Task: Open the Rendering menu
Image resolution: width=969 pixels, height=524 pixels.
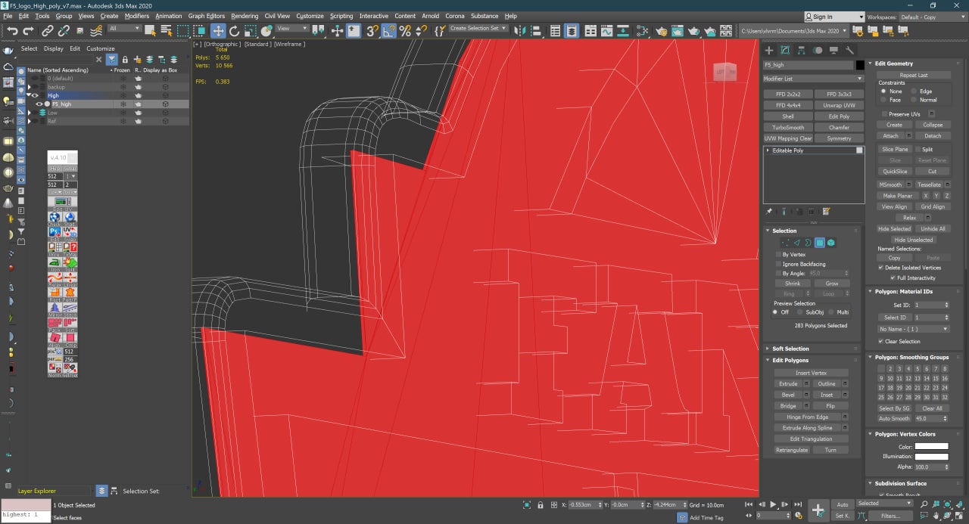Action: click(245, 16)
